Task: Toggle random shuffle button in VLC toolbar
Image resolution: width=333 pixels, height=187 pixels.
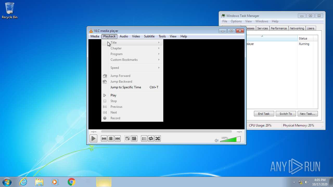Action: click(158, 139)
